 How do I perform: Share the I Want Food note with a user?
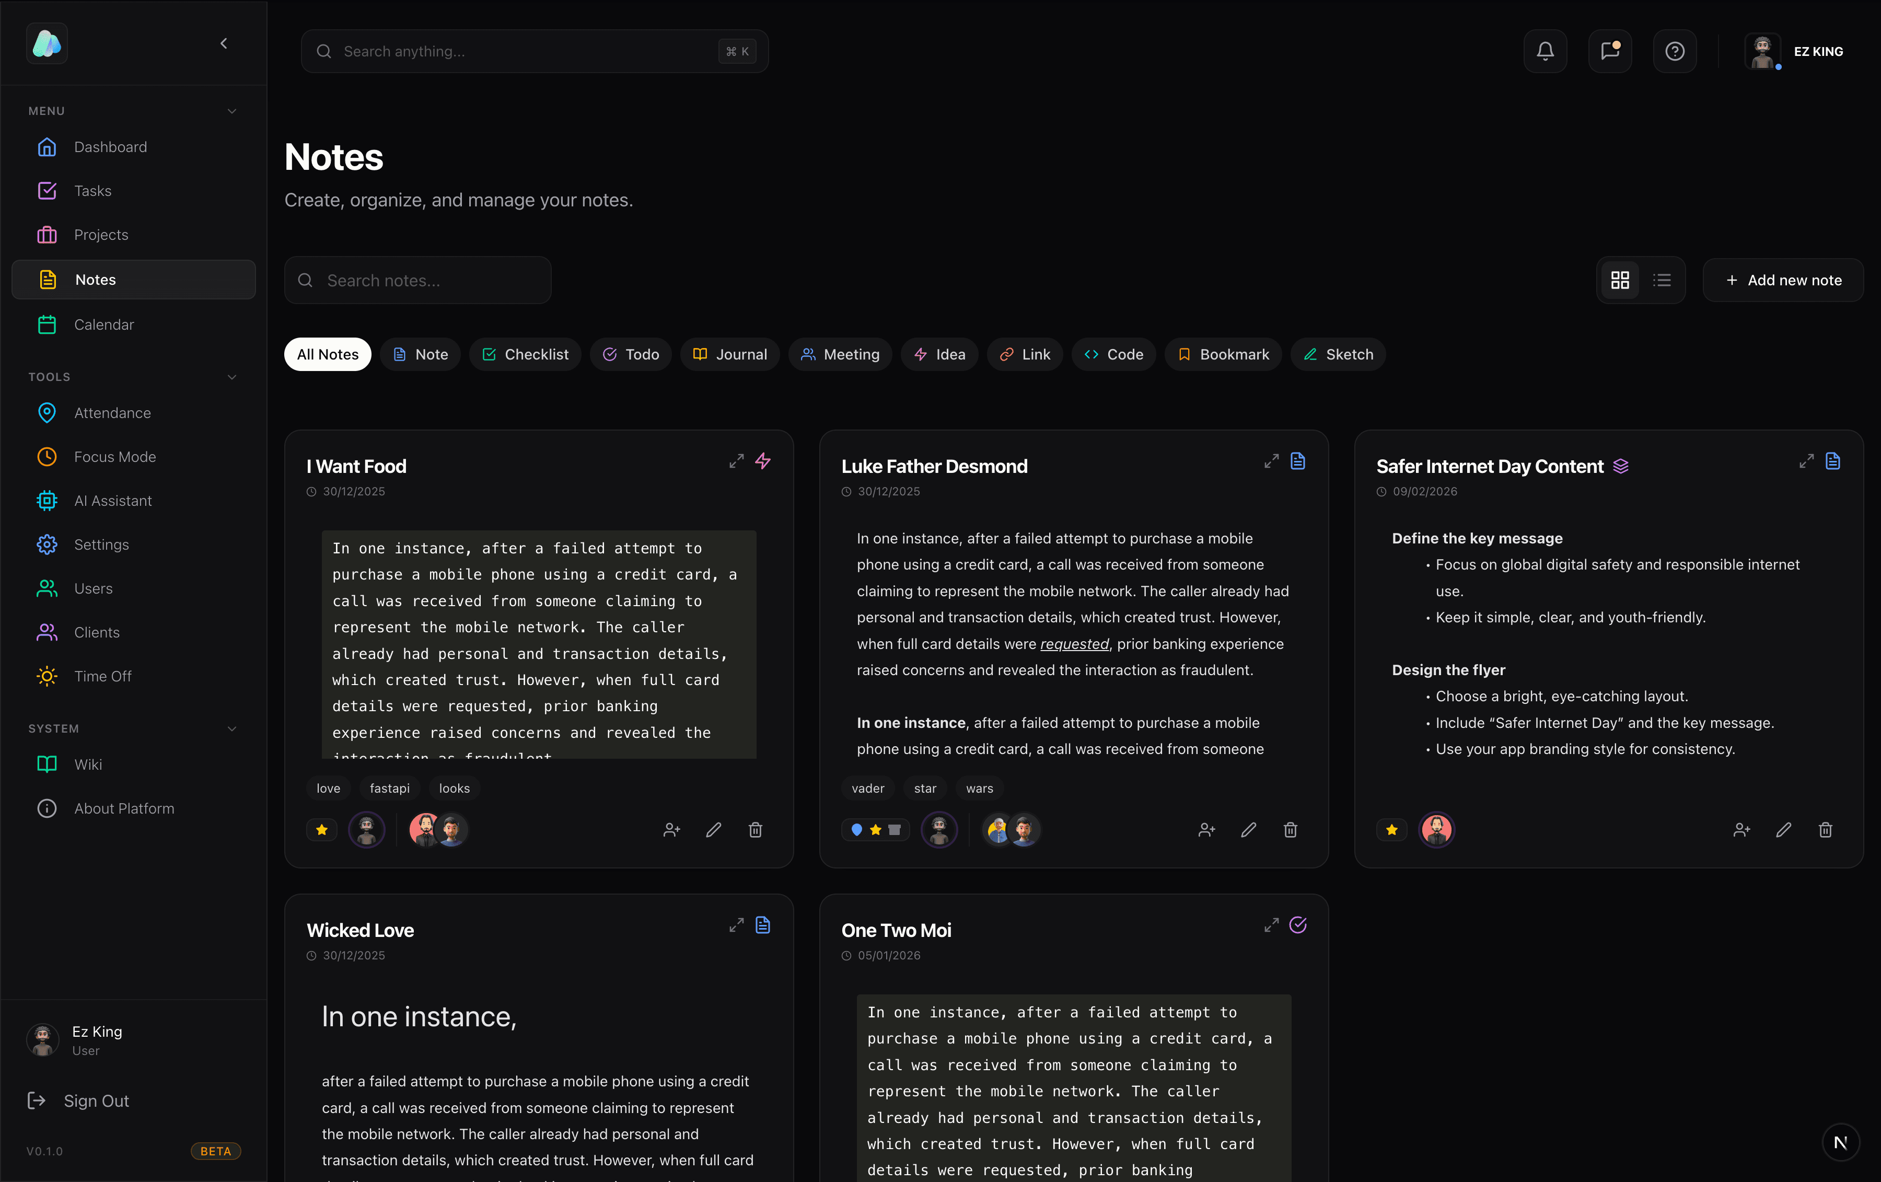coord(672,830)
